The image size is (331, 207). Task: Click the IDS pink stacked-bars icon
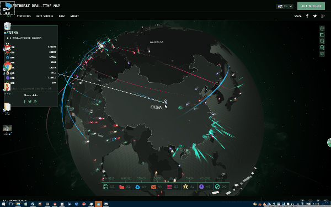tap(169, 187)
